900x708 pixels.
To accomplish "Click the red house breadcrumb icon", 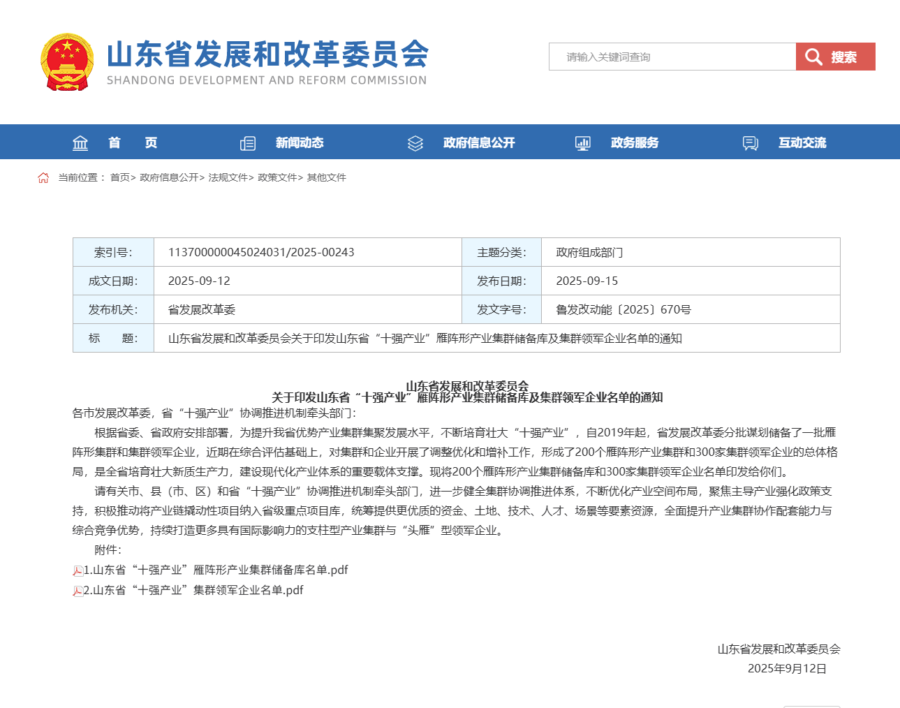I will point(43,177).
